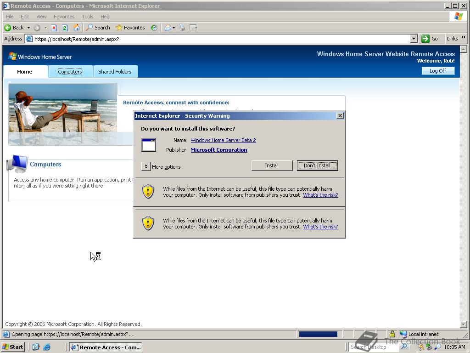Expand the Links toolbar chevron
470x353 pixels.
click(464, 37)
